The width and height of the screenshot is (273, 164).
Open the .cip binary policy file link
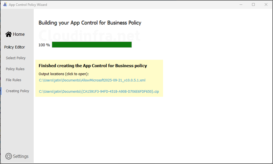point(99,91)
